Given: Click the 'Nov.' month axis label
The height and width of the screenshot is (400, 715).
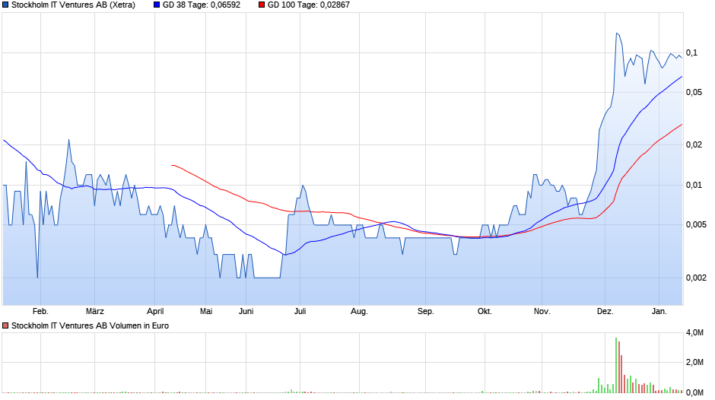Looking at the screenshot, I should click(542, 312).
